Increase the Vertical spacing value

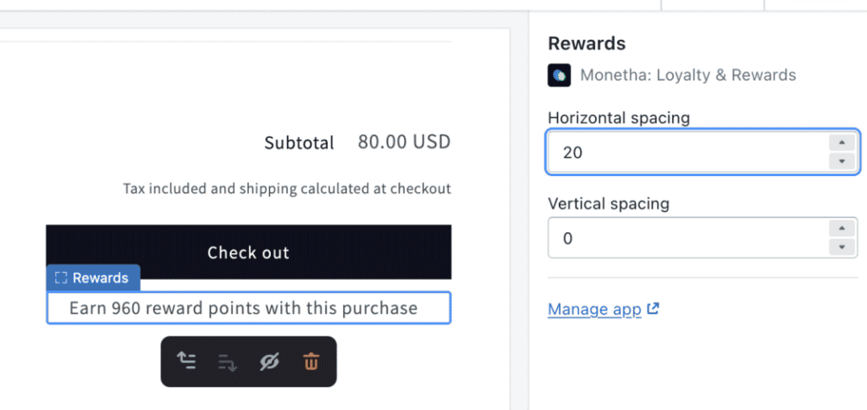[x=842, y=229]
